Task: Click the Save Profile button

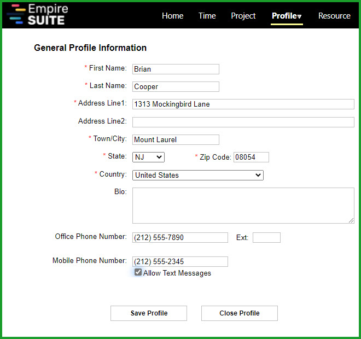Action: tap(149, 313)
